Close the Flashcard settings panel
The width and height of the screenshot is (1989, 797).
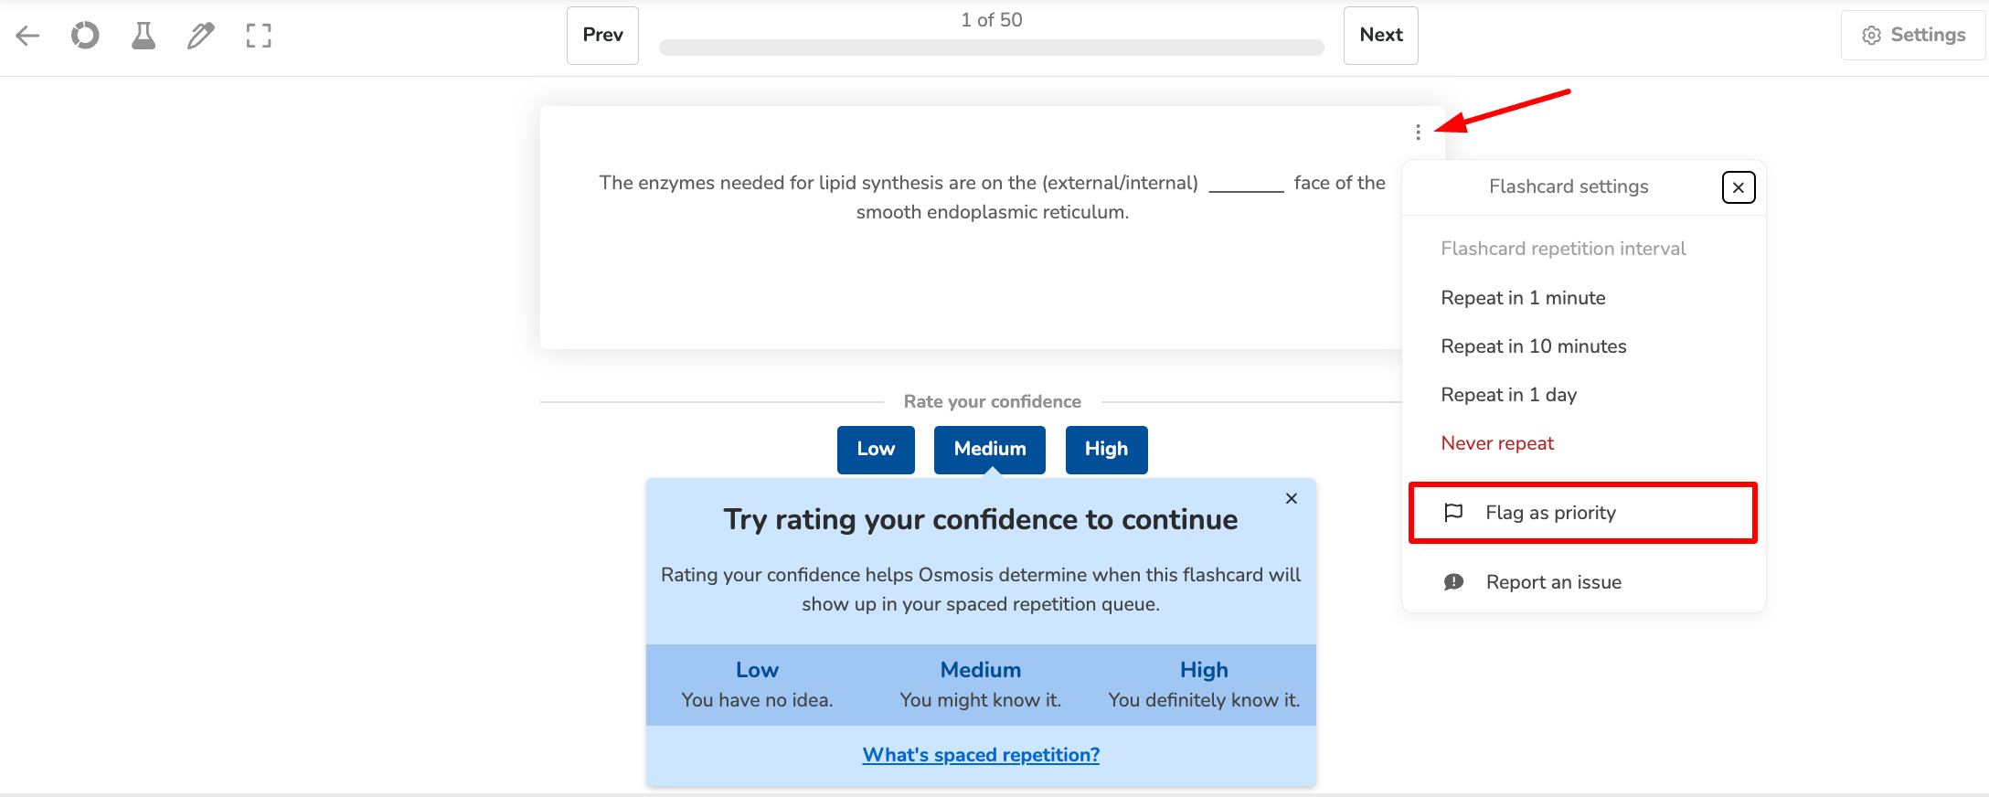(x=1738, y=187)
